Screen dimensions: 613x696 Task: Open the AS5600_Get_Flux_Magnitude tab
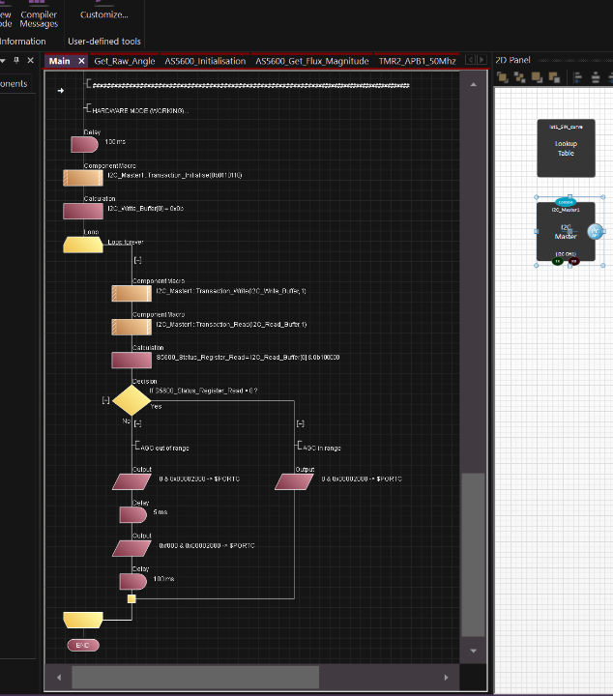pyautogui.click(x=311, y=61)
